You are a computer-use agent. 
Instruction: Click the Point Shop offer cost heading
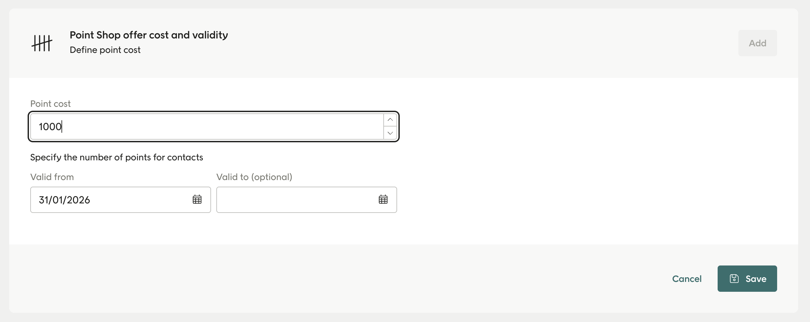pos(149,35)
